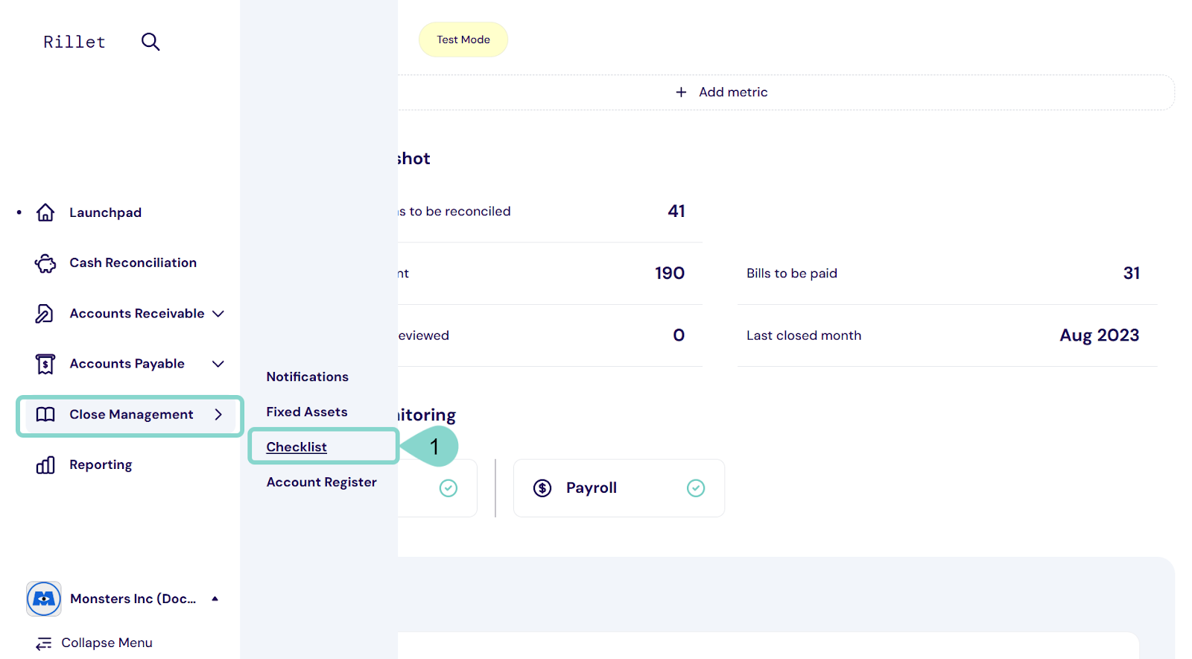This screenshot has height=659, width=1192.
Task: Select Checklist in the submenu
Action: [x=297, y=447]
